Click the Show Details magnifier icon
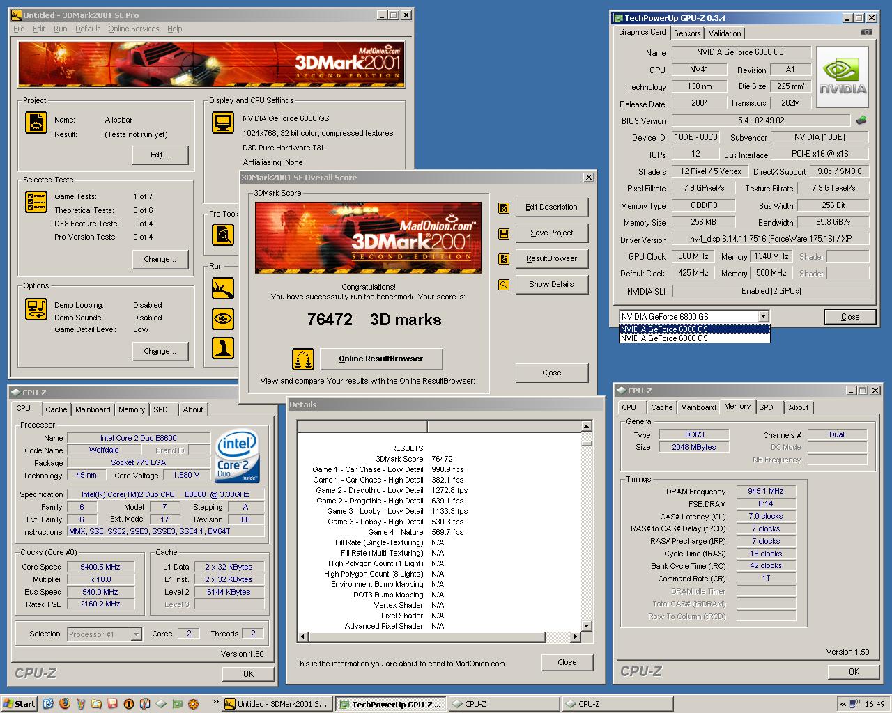The height and width of the screenshot is (713, 892). tap(504, 285)
